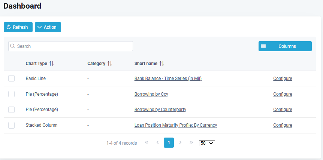This screenshot has width=323, height=160.
Task: Go to the last page arrow
Action: pos(191,143)
